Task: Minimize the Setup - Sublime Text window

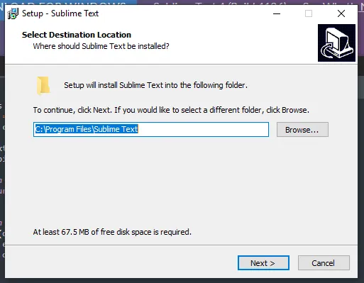Action: (x=277, y=13)
